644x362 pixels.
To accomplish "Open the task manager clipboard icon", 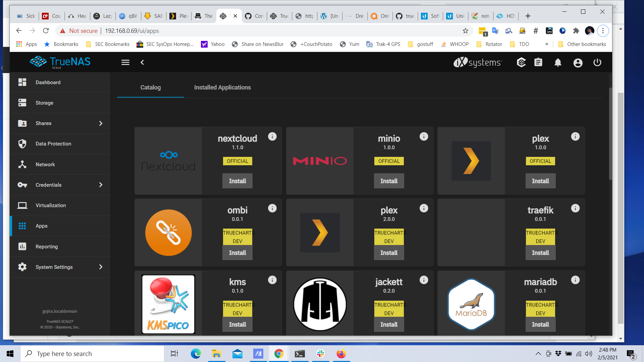I will 538,63.
